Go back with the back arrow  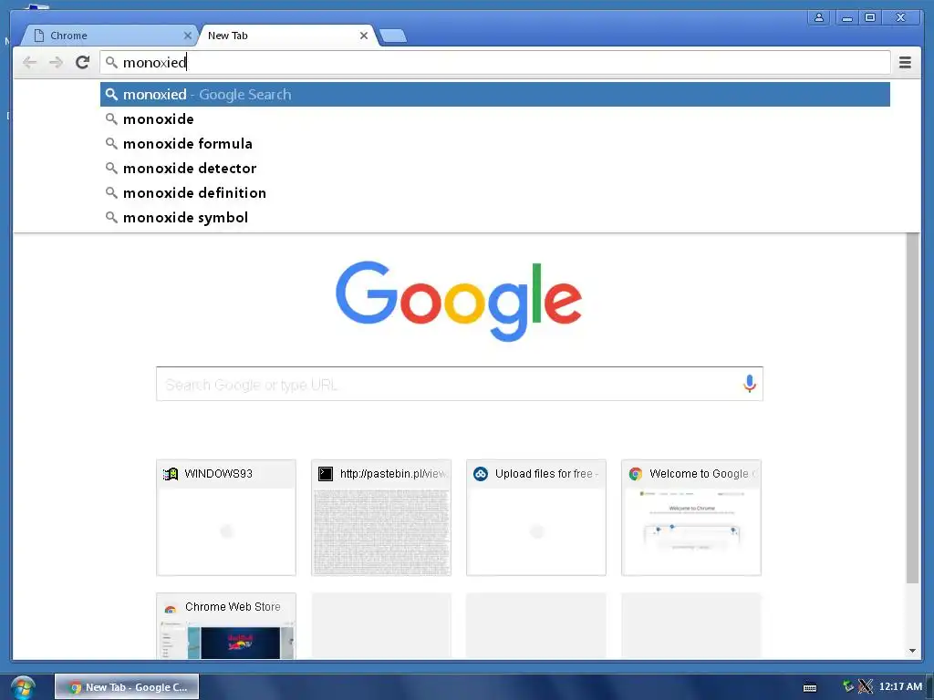click(x=29, y=62)
